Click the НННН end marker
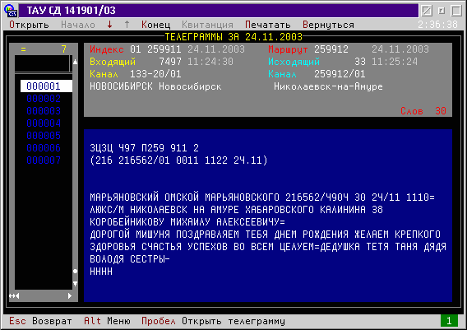The image size is (467, 330). tap(101, 272)
